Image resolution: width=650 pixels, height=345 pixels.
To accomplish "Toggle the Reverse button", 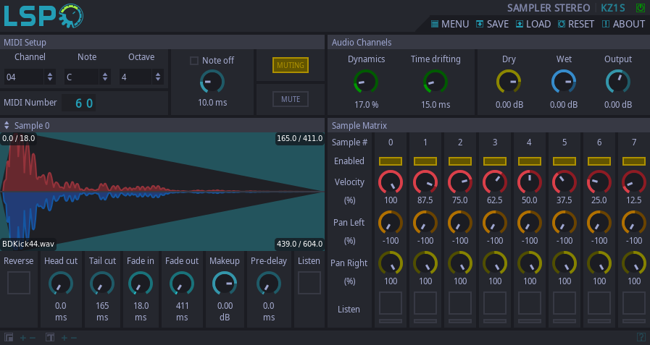I will (x=19, y=283).
